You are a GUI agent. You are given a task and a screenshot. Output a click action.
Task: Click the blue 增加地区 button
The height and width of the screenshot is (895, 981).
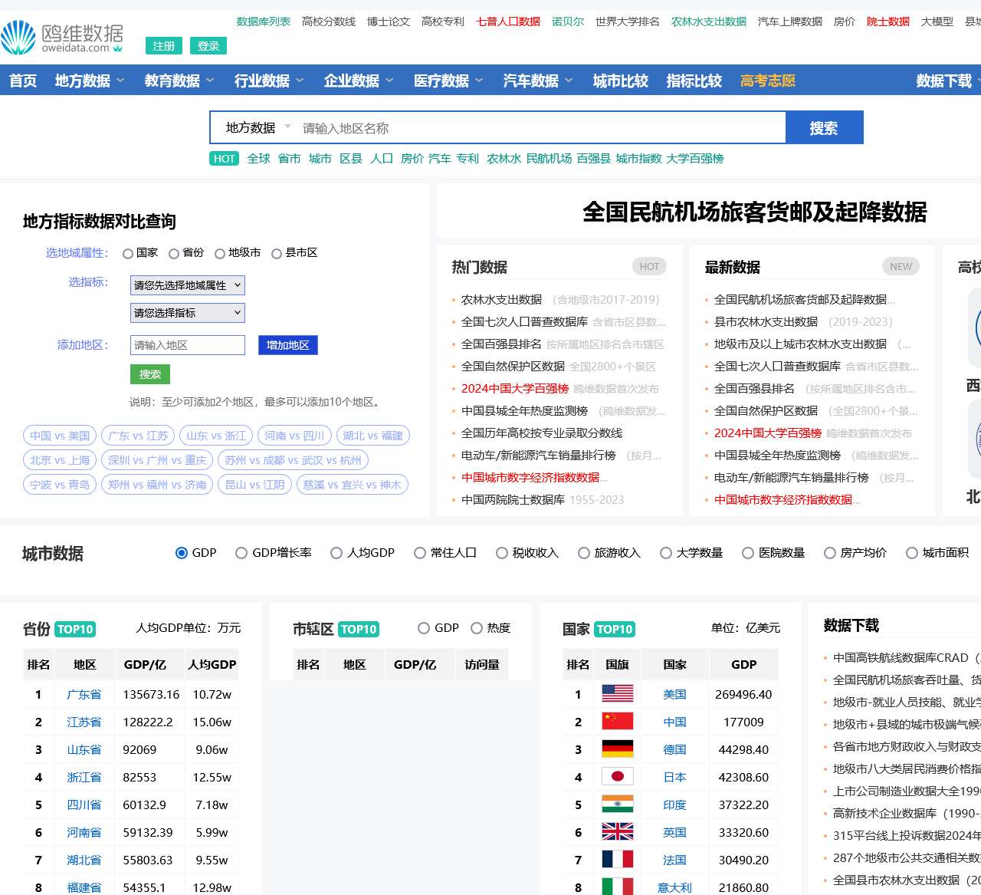(287, 345)
